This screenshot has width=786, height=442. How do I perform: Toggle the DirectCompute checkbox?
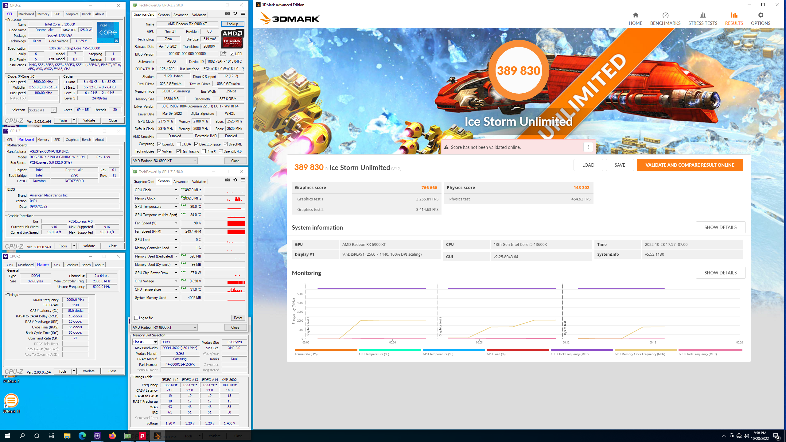[196, 144]
